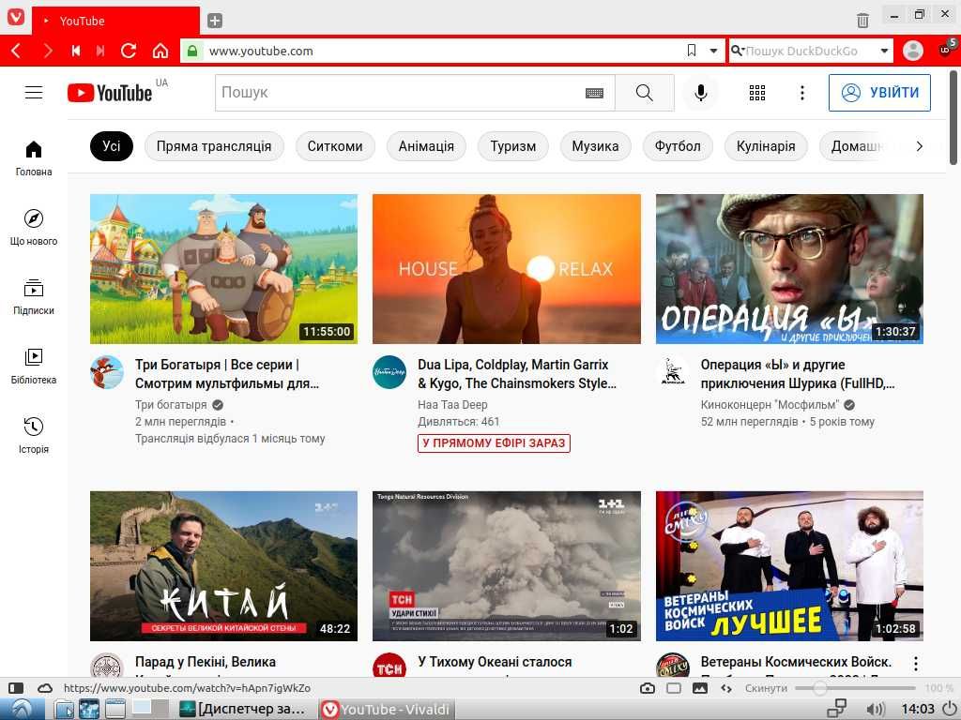Viewport: 961px width, 720px height.
Task: Capture the page with camera icon
Action: tap(648, 688)
